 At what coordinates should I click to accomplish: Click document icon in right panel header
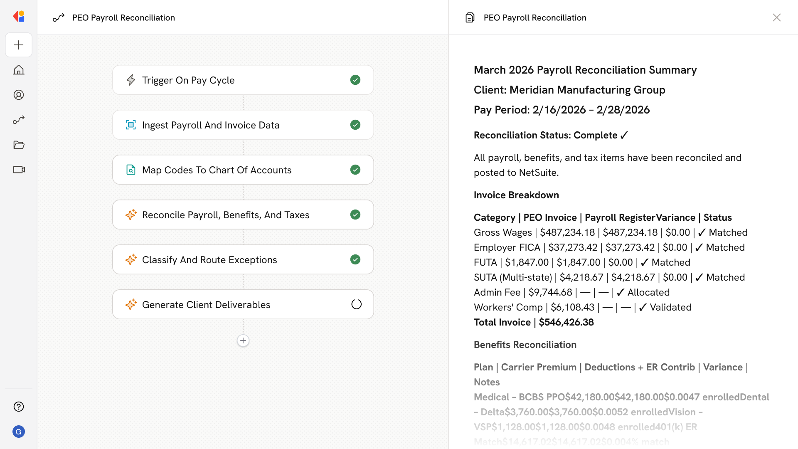[x=470, y=17]
